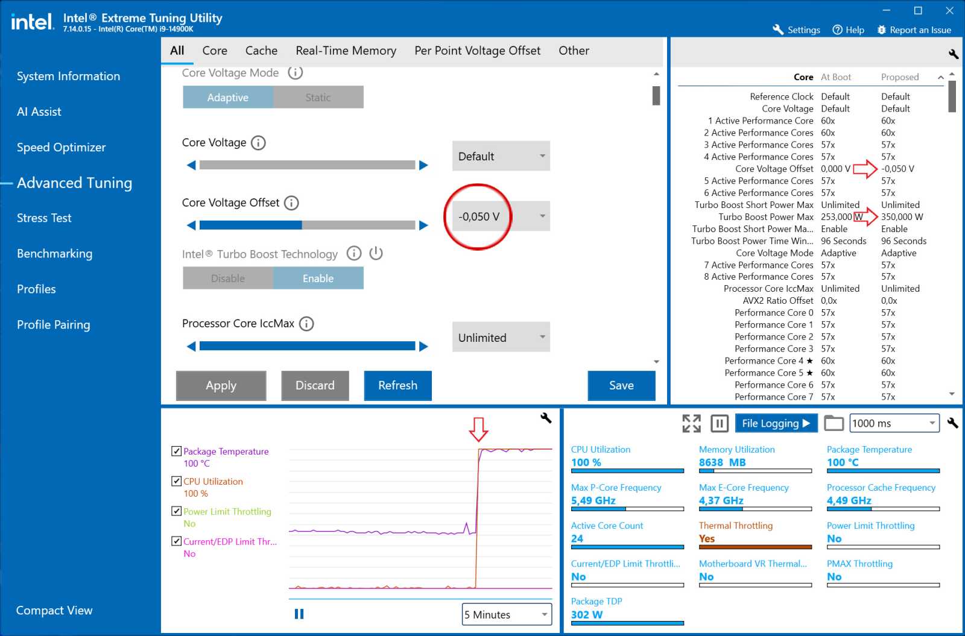Enable Intel Turbo Boost Technology
The image size is (965, 636).
tap(318, 278)
